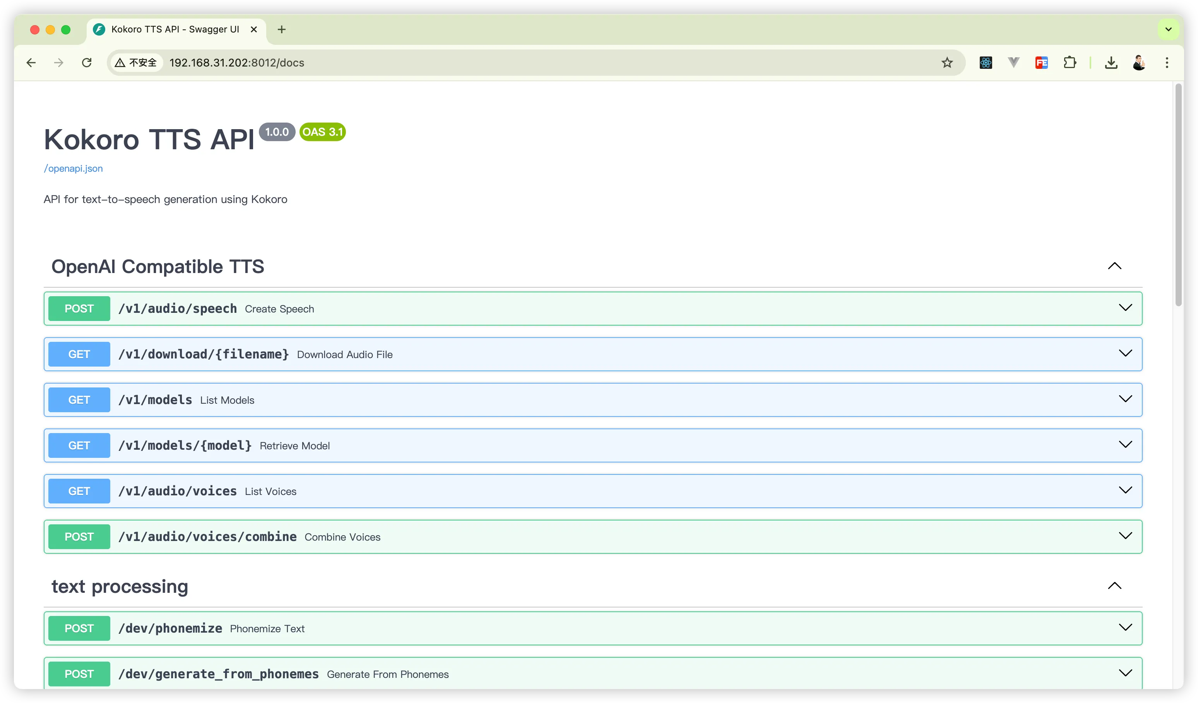The image size is (1198, 703).
Task: Open the /v1/models/{model} path link
Action: click(x=185, y=445)
